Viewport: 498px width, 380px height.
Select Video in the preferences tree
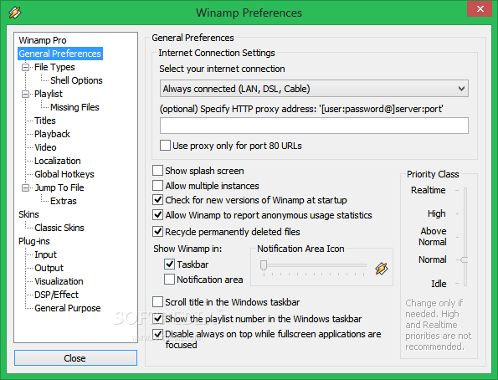point(45,147)
